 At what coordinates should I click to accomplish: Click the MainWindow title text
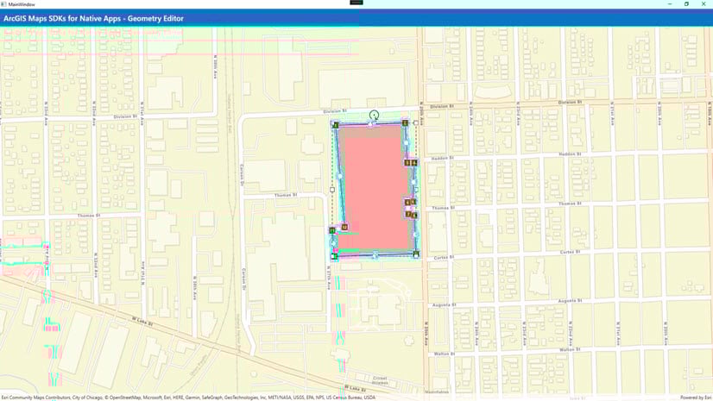coord(22,4)
